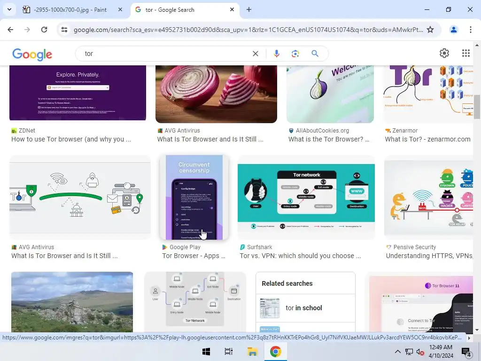The width and height of the screenshot is (481, 361).
Task: Open the rocky hillside landscape image
Action: (x=72, y=302)
